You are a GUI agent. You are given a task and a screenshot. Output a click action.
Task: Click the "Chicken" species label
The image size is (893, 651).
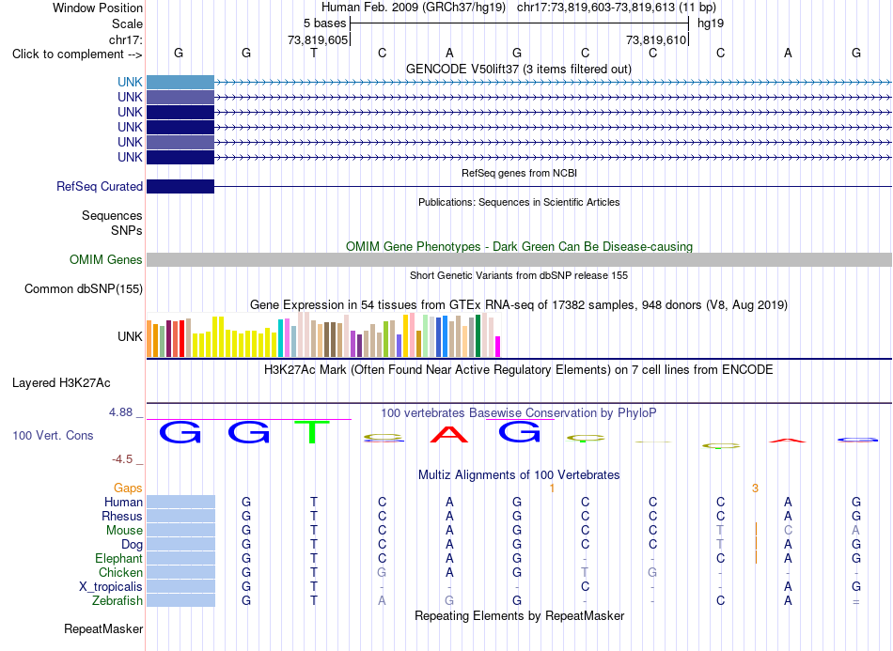tap(120, 572)
